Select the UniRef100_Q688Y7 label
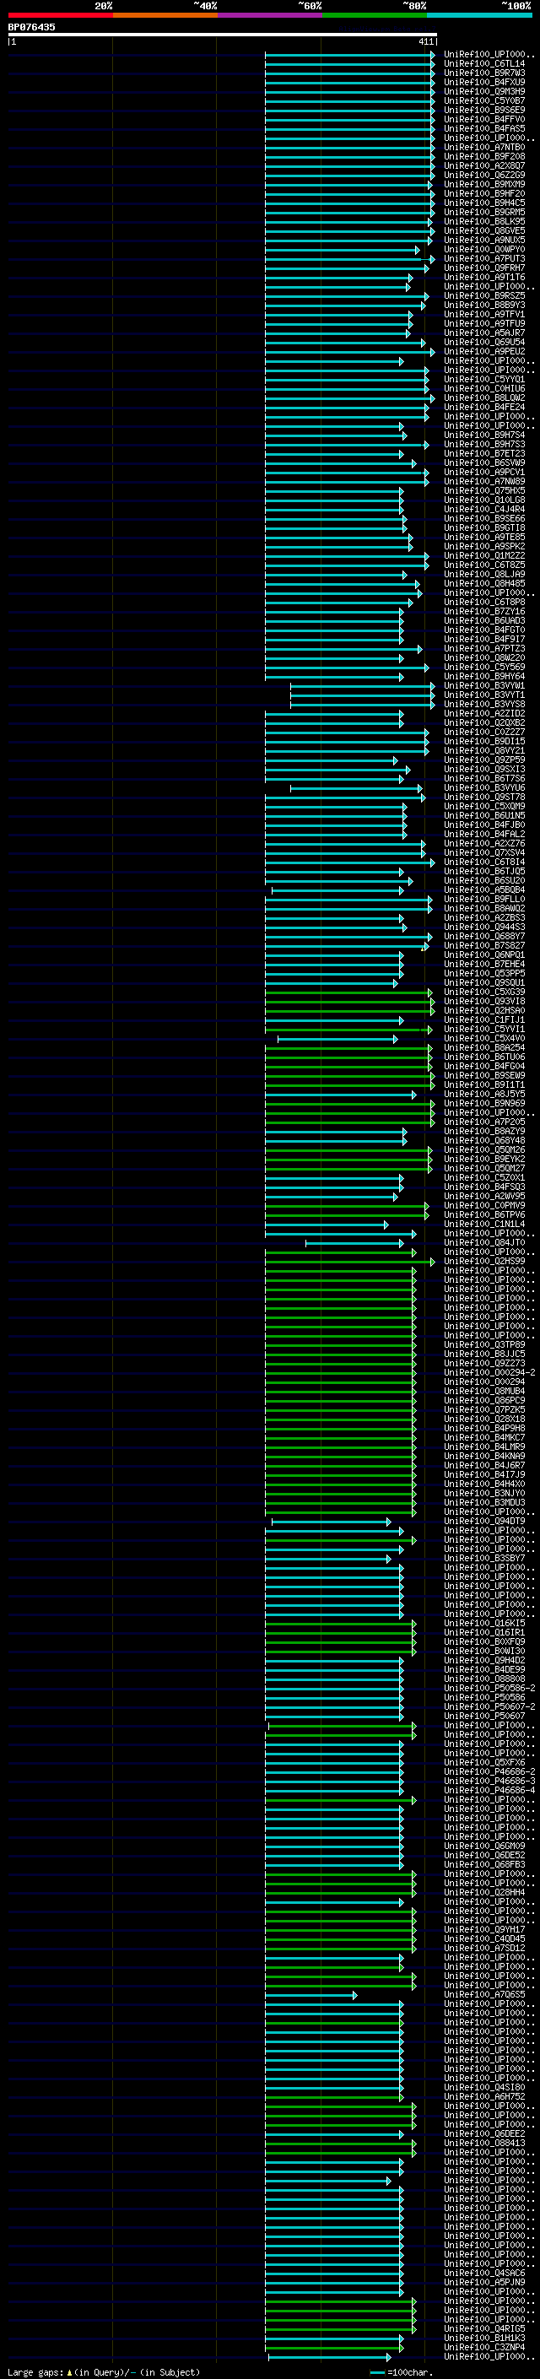The width and height of the screenshot is (540, 2379). tap(483, 937)
